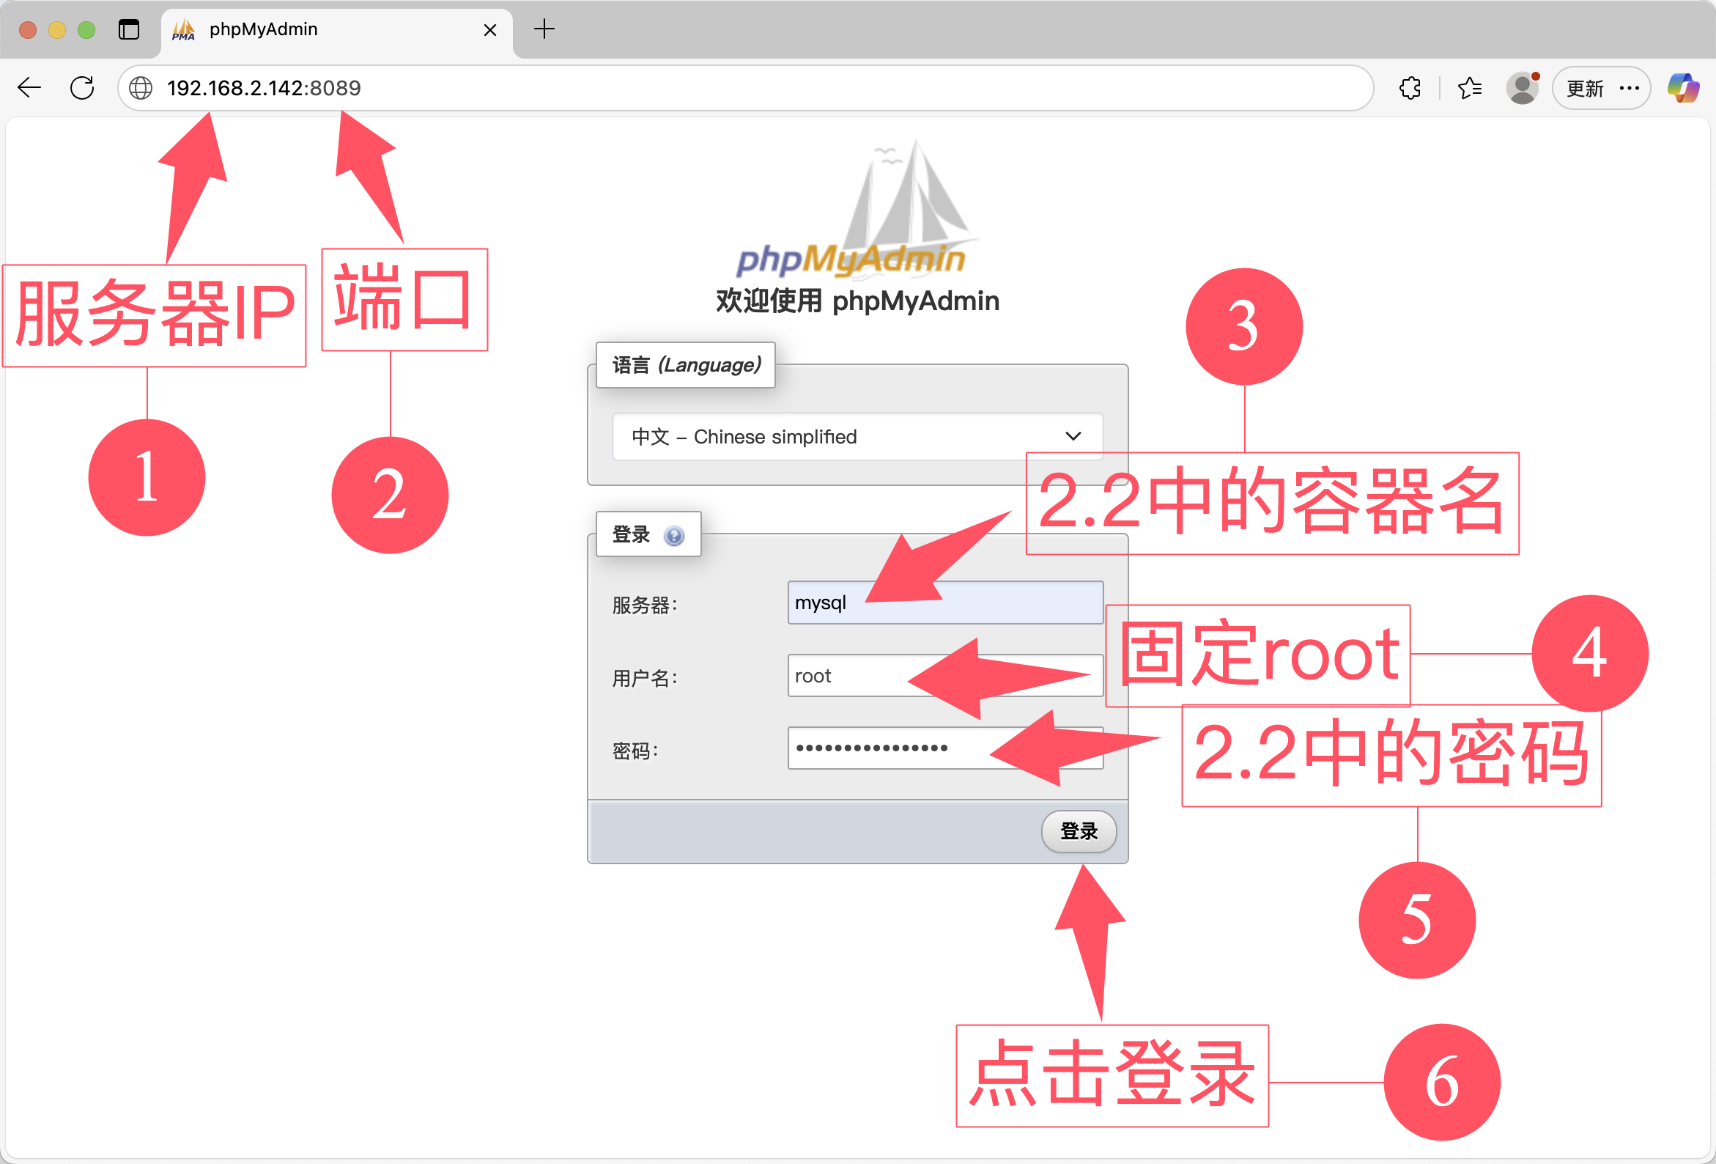Viewport: 1716px width, 1164px height.
Task: Focus the 服务器 field containing mysql
Action: point(827,603)
